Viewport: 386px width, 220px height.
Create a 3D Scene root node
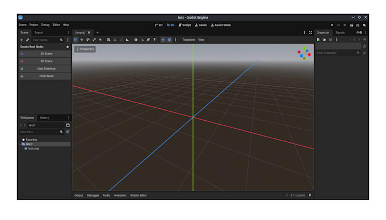coord(45,61)
